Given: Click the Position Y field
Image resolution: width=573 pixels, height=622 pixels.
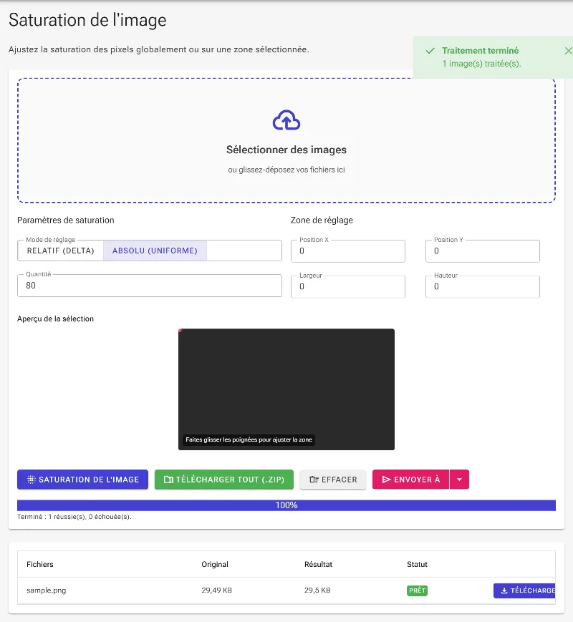Looking at the screenshot, I should (x=483, y=251).
